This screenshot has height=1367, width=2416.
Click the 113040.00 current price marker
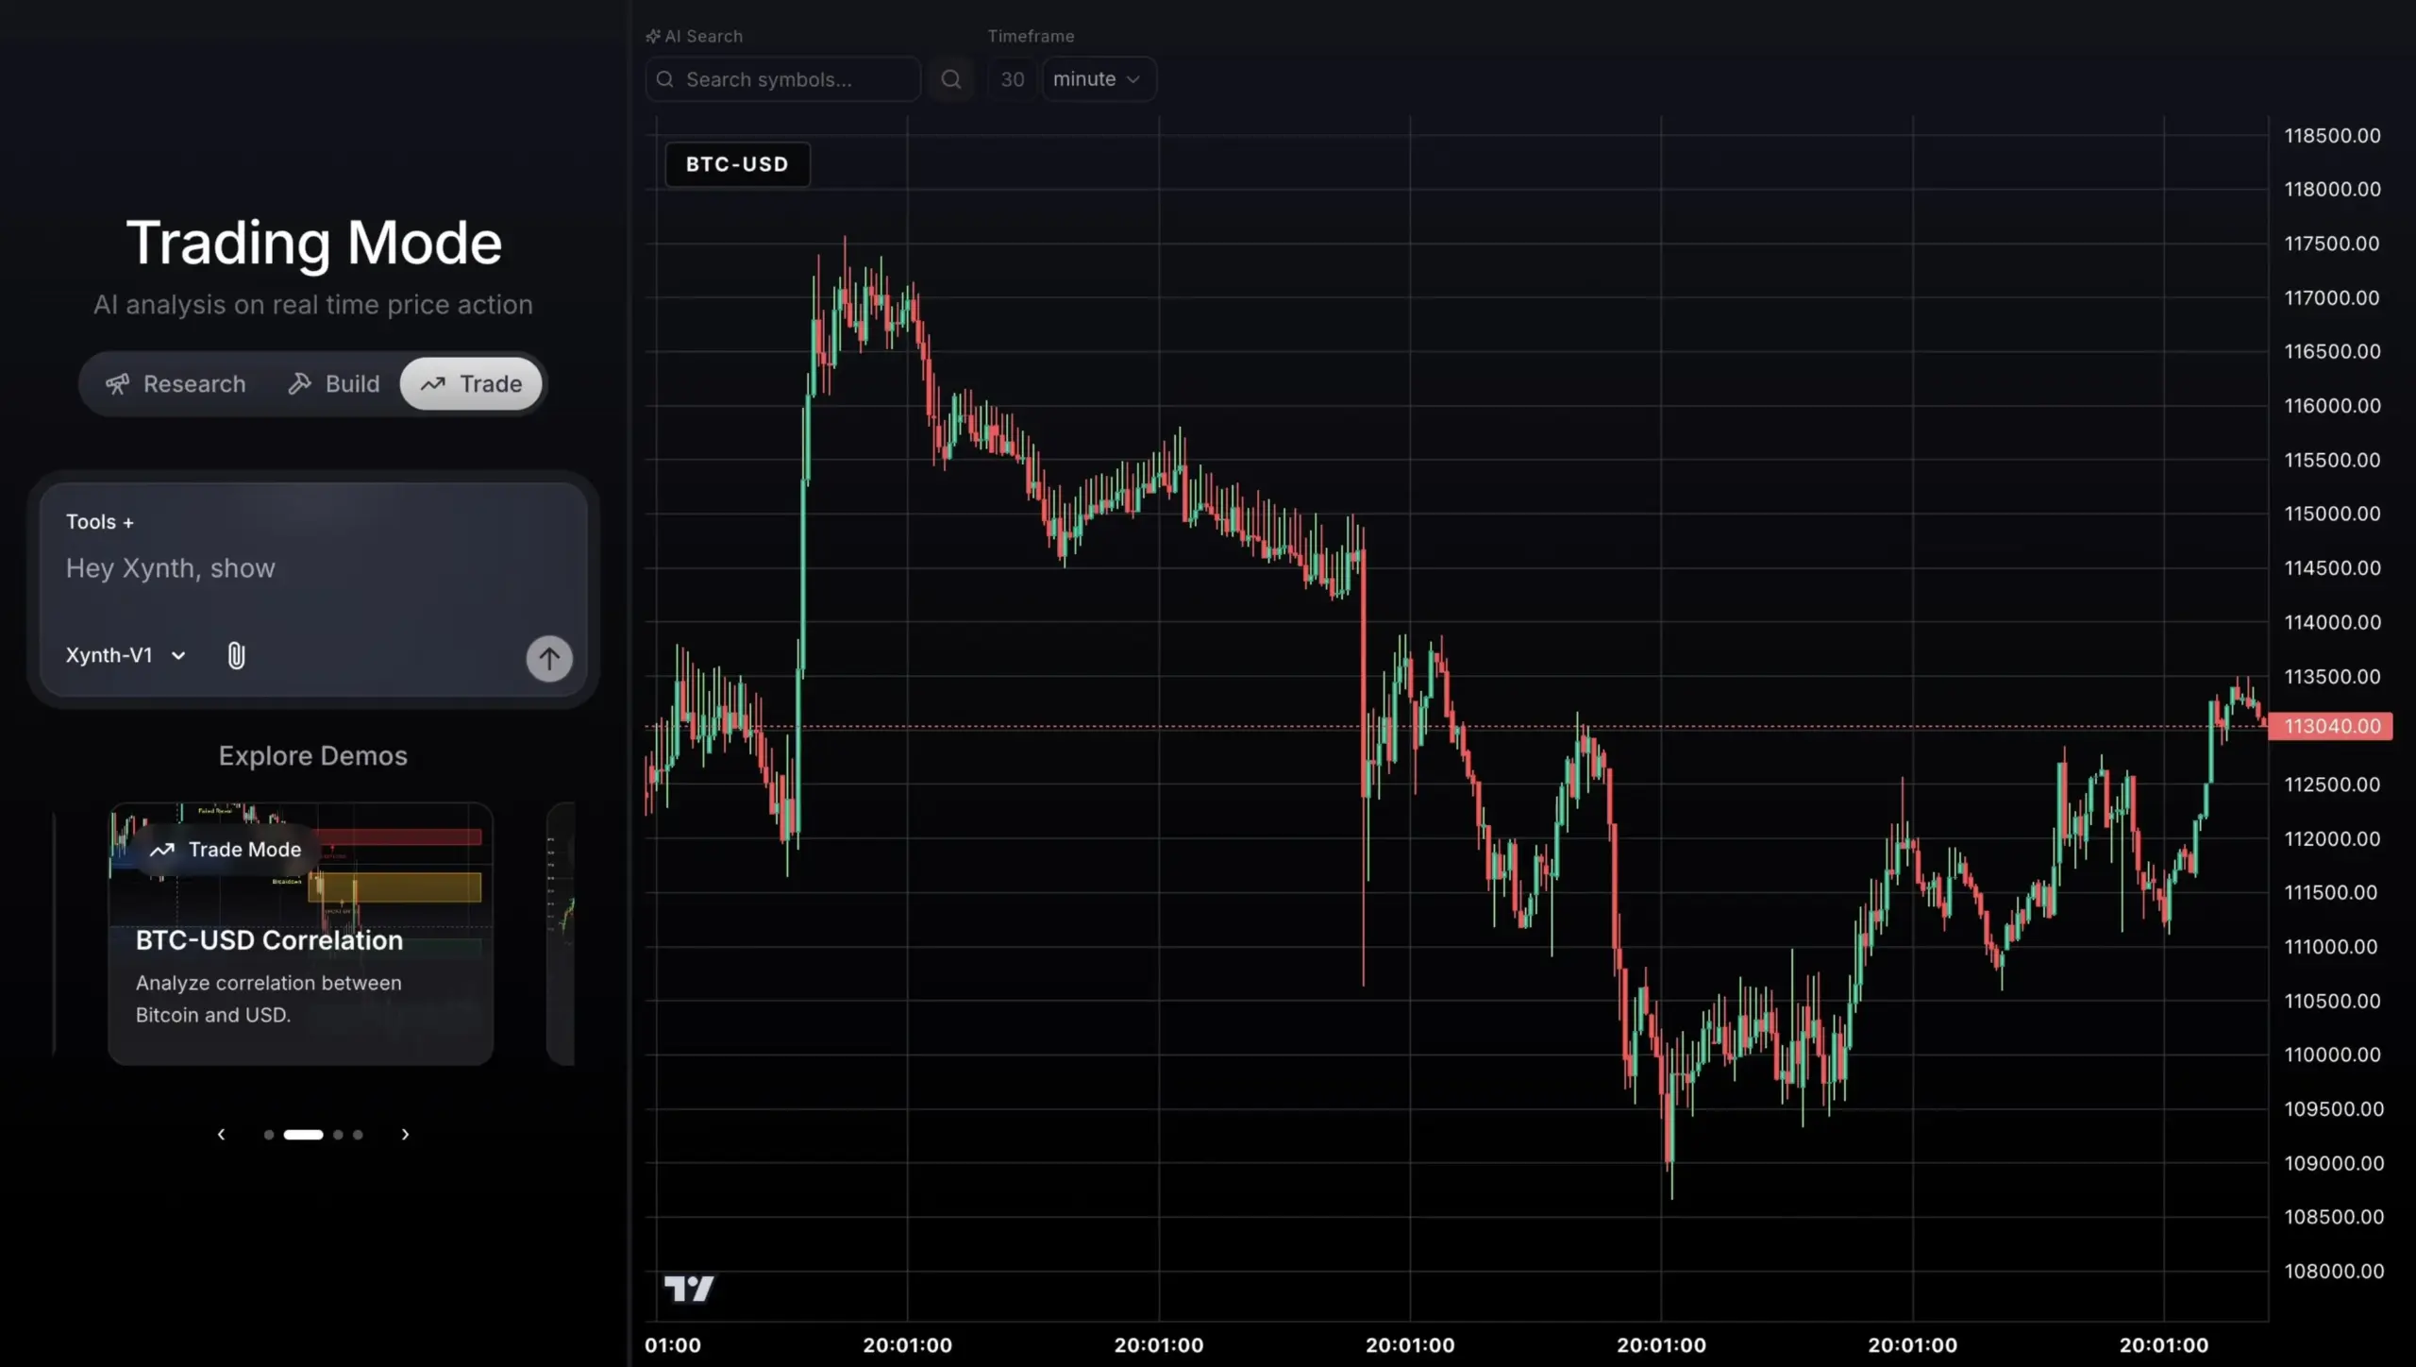(x=2330, y=726)
